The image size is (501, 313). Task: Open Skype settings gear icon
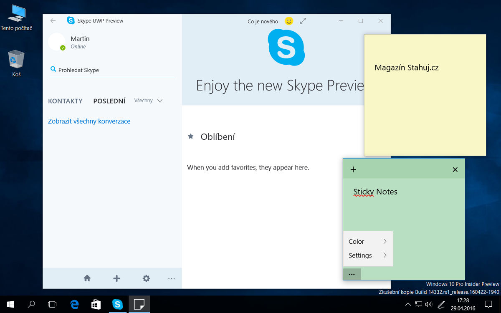tap(146, 278)
